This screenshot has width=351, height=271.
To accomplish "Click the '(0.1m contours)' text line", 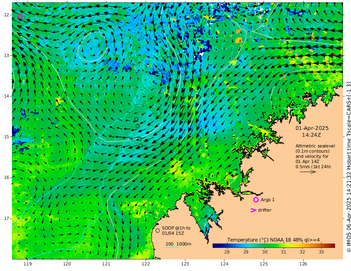I will click(312, 151).
